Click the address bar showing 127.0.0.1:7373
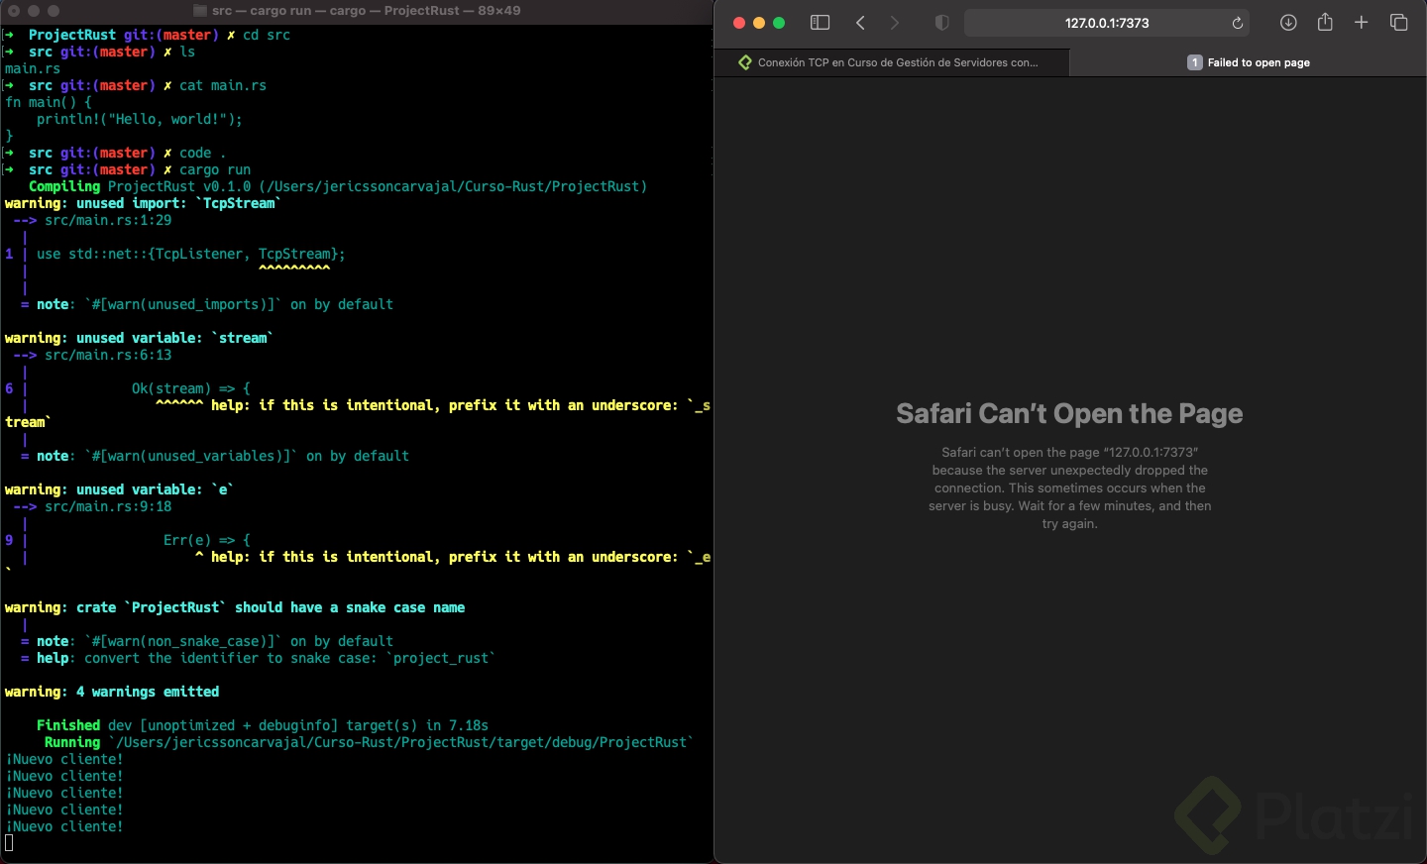Screen dimensions: 1427x864 click(1107, 22)
